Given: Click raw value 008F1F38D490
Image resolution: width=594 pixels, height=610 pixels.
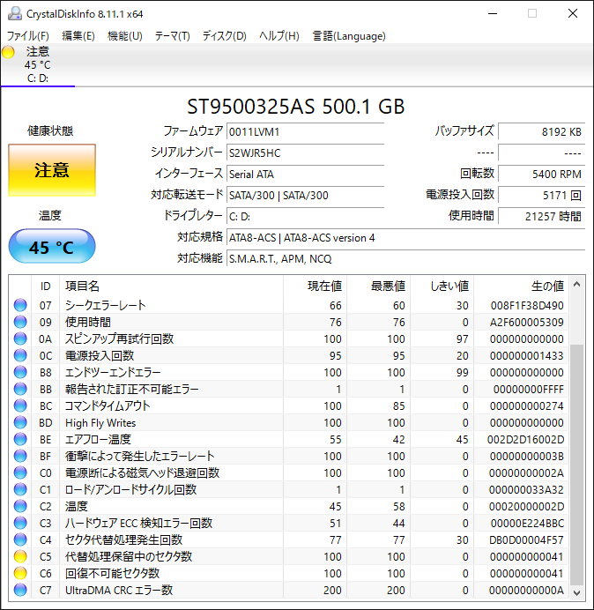Looking at the screenshot, I should pos(527,305).
